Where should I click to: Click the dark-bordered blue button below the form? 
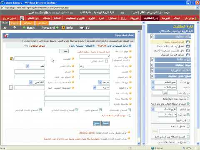[105, 123]
